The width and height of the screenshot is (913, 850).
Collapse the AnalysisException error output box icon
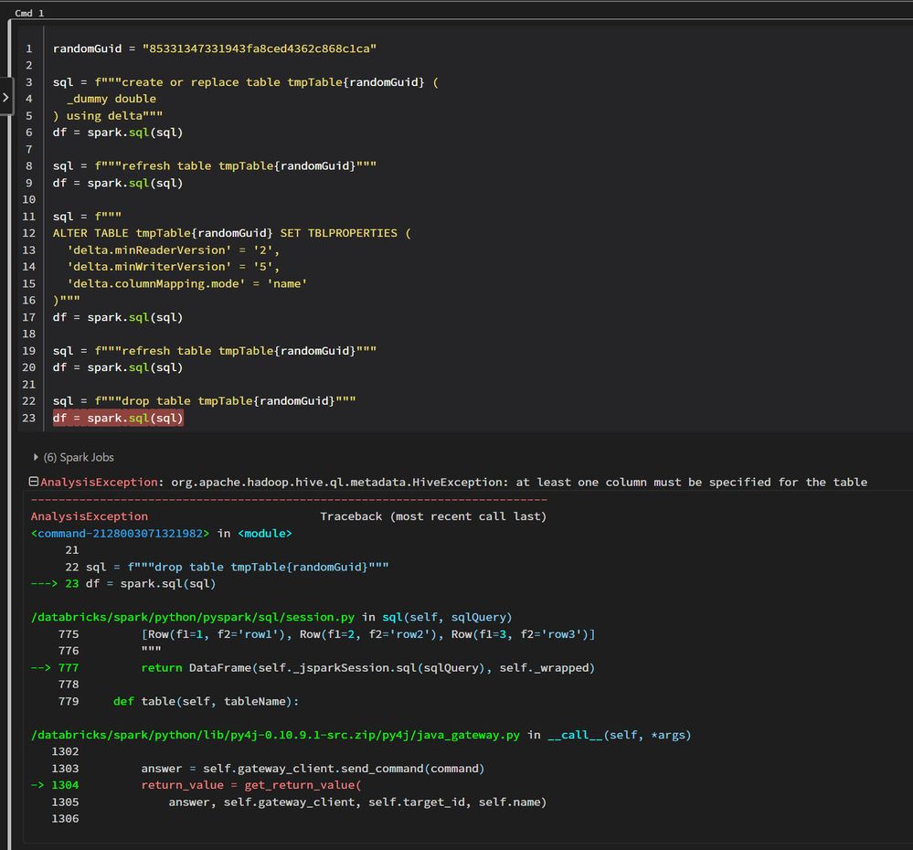point(34,482)
